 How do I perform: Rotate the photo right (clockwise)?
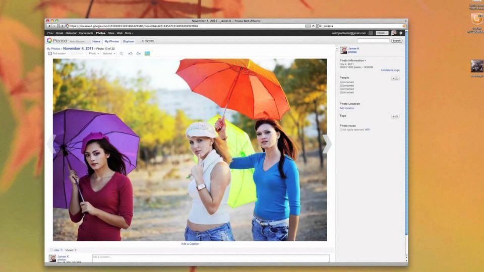(138, 53)
